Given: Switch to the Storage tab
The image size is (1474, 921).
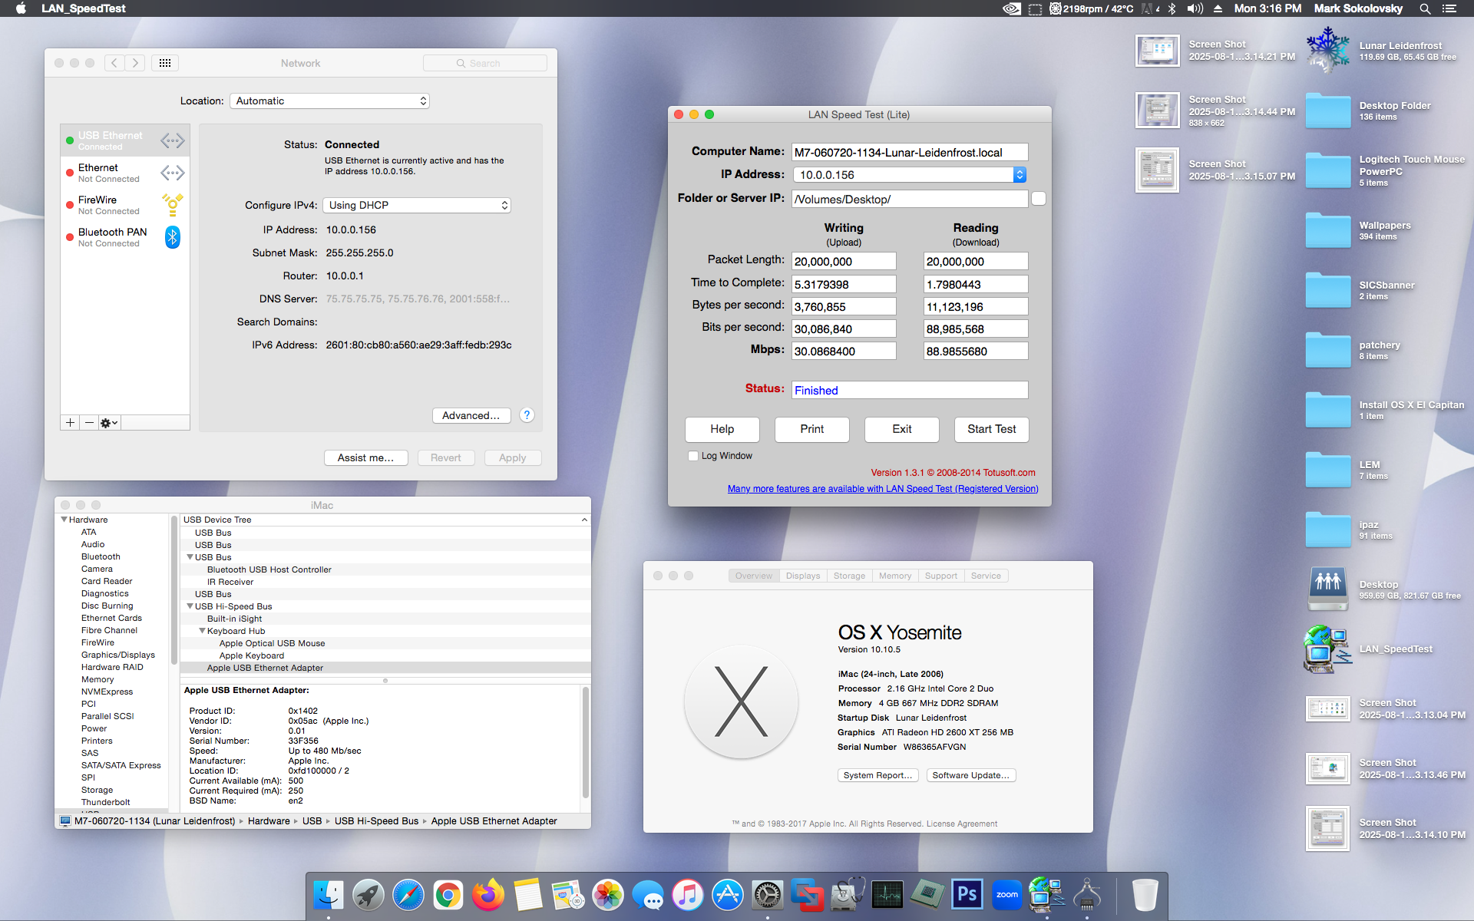Looking at the screenshot, I should point(849,576).
